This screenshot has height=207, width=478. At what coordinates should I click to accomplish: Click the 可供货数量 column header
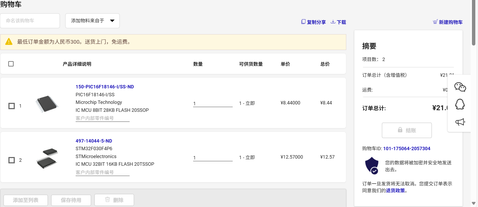(251, 64)
